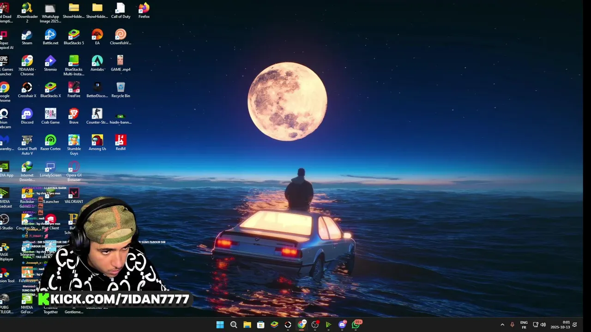591x332 pixels.
Task: Launch Razer Cortex from the desktop
Action: click(x=50, y=142)
